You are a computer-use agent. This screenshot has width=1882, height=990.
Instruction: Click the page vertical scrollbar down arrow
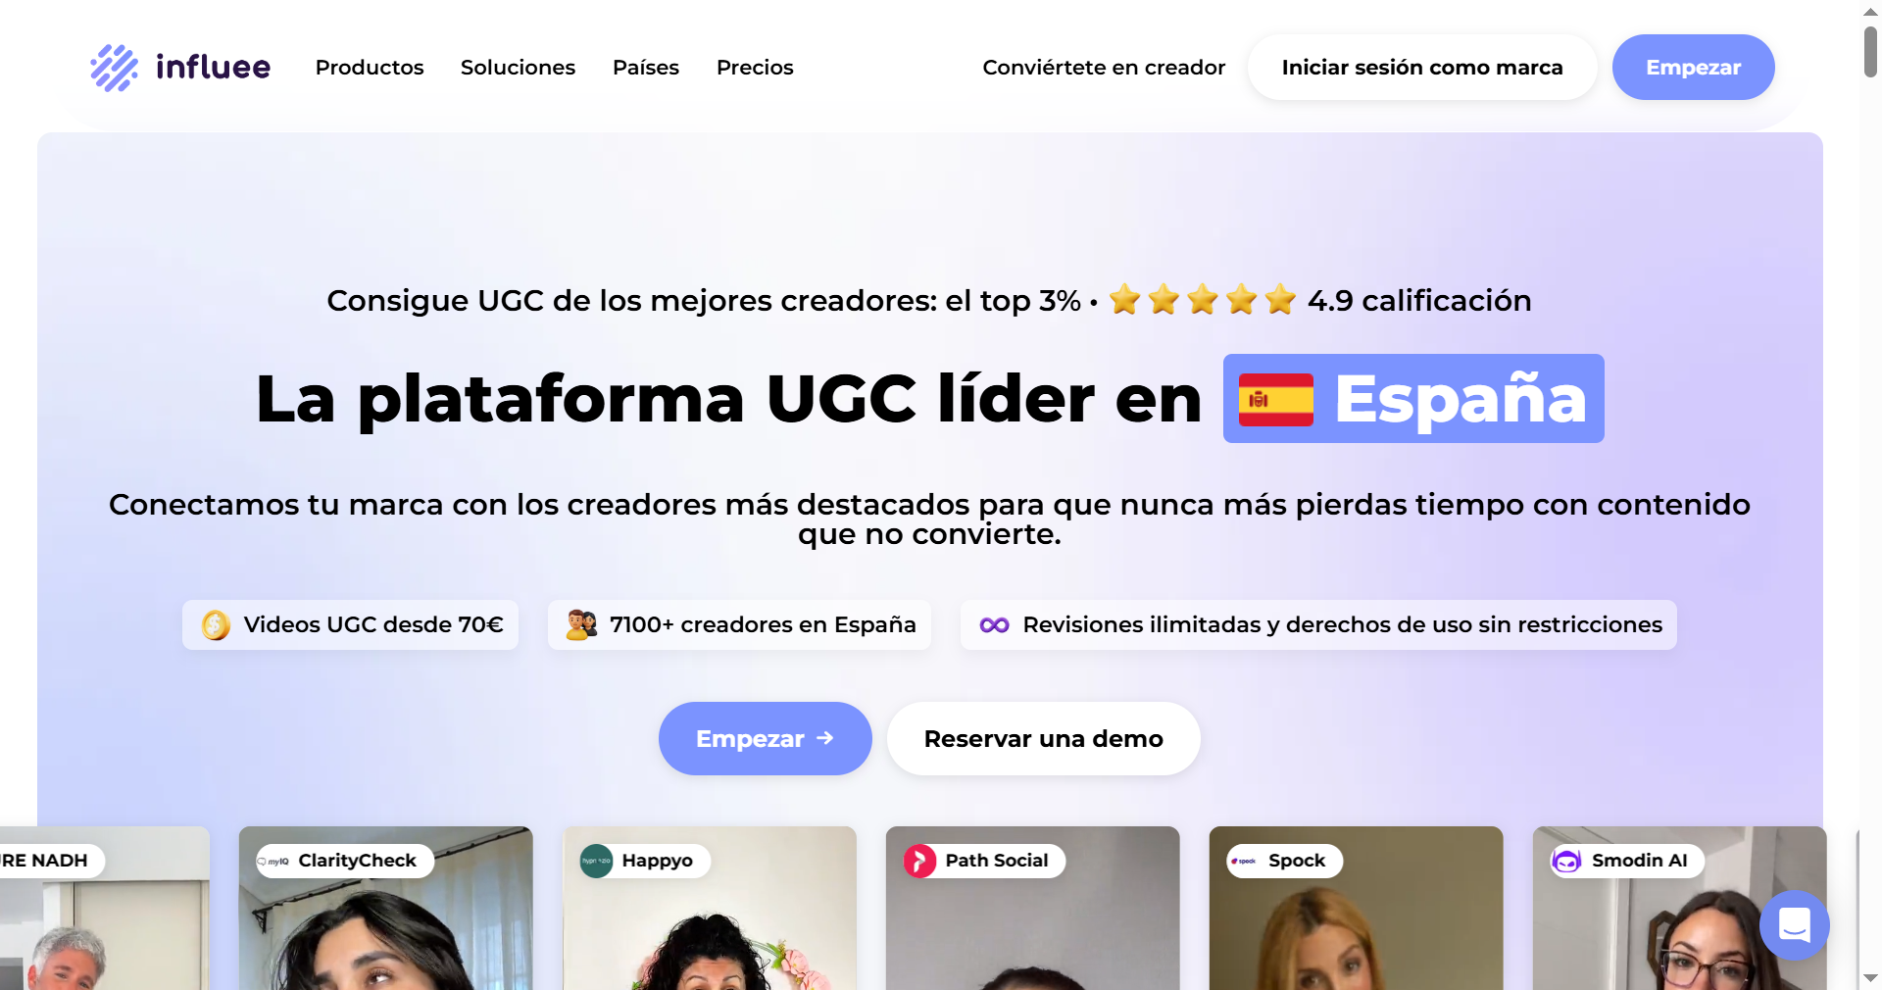[1870, 977]
